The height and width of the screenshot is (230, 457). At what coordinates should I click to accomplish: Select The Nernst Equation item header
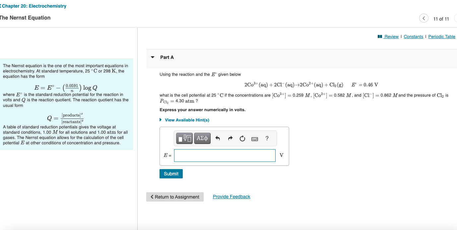click(x=25, y=18)
